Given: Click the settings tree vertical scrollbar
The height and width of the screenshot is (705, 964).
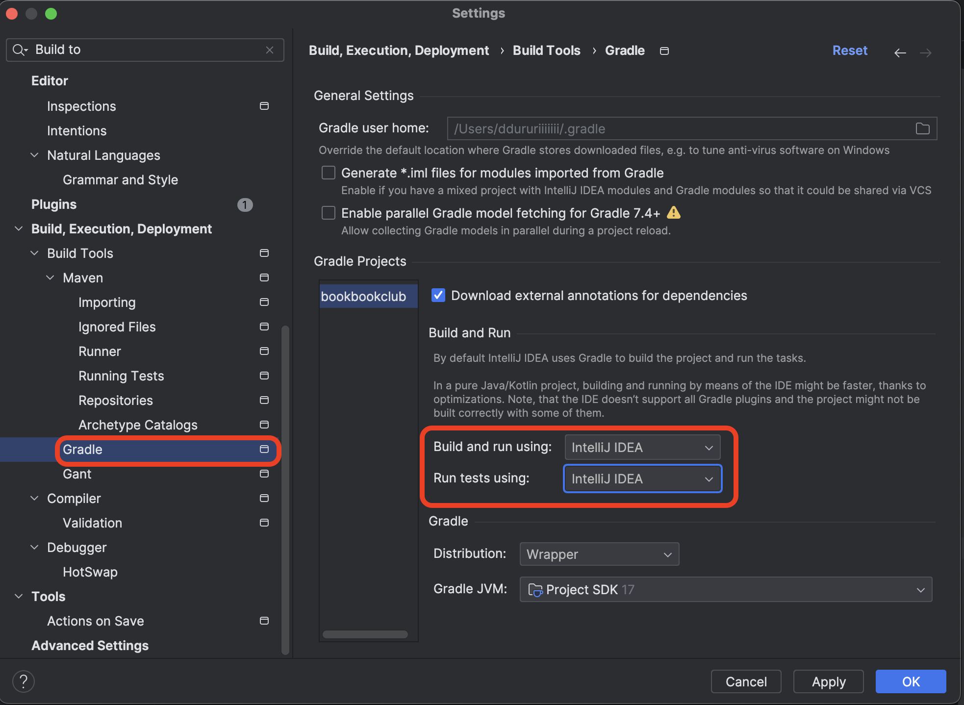Looking at the screenshot, I should (285, 490).
